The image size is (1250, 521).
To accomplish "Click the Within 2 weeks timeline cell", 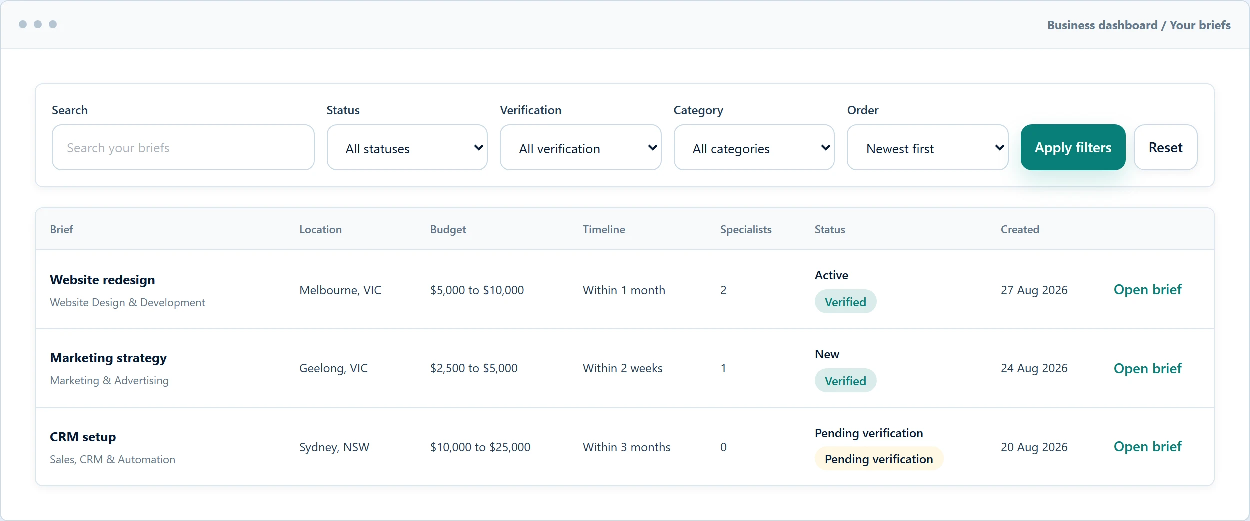I will (x=622, y=368).
